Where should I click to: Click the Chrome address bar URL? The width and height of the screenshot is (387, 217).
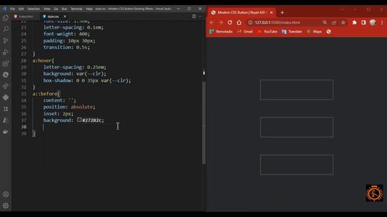[x=278, y=22]
